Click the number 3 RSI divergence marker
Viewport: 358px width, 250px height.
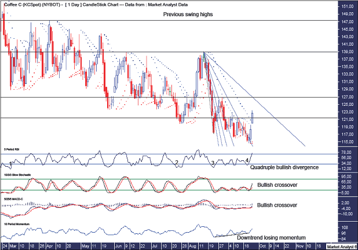click(213, 163)
